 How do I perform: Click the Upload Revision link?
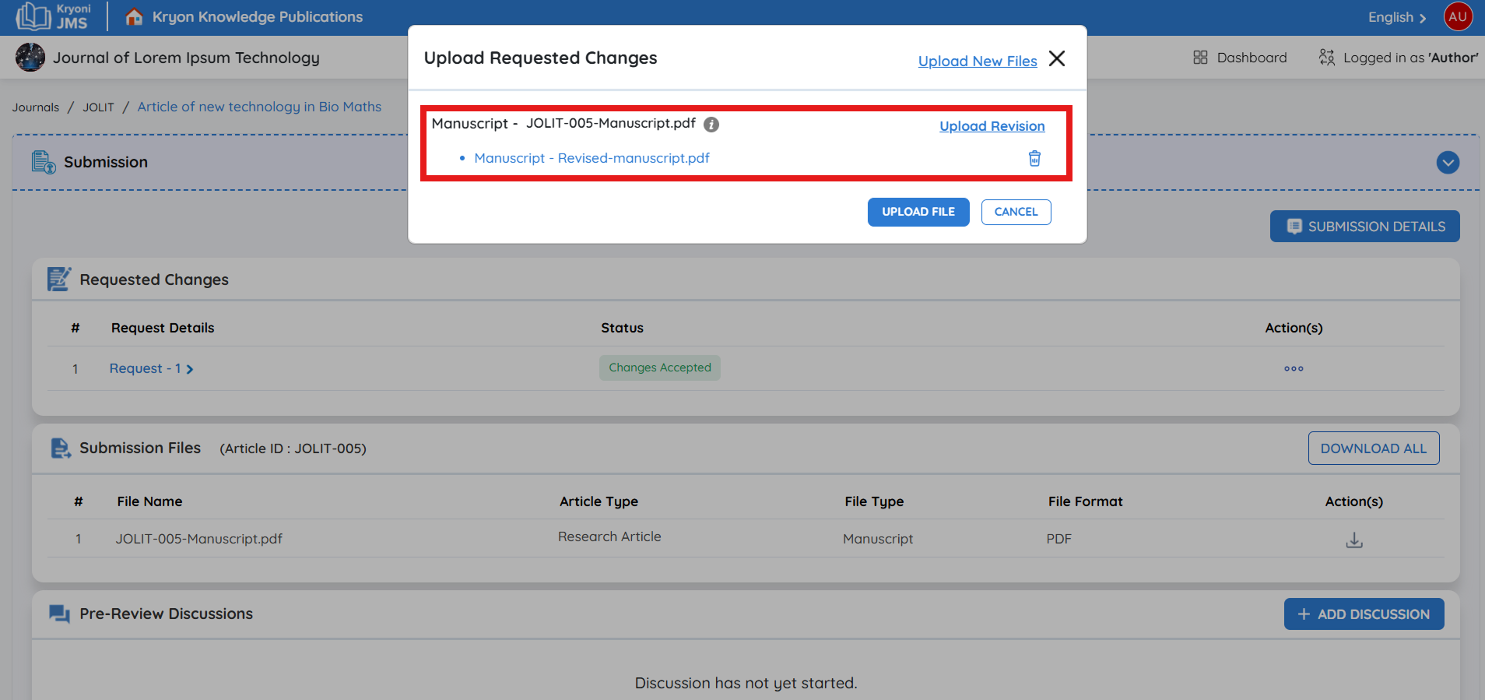992,126
